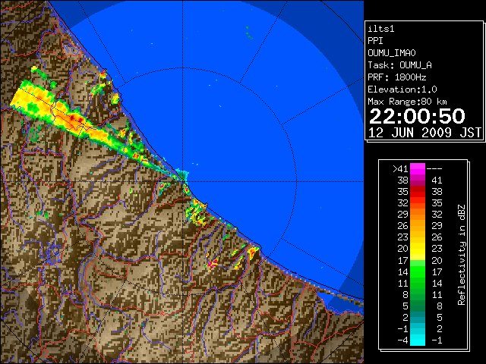Click the '-4' legend value
Screen dimensions: 486x364
point(402,340)
